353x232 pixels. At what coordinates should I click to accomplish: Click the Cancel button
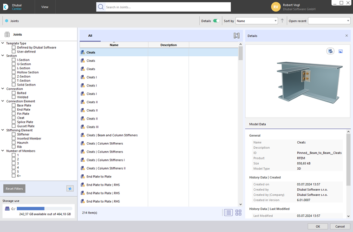(x=340, y=226)
